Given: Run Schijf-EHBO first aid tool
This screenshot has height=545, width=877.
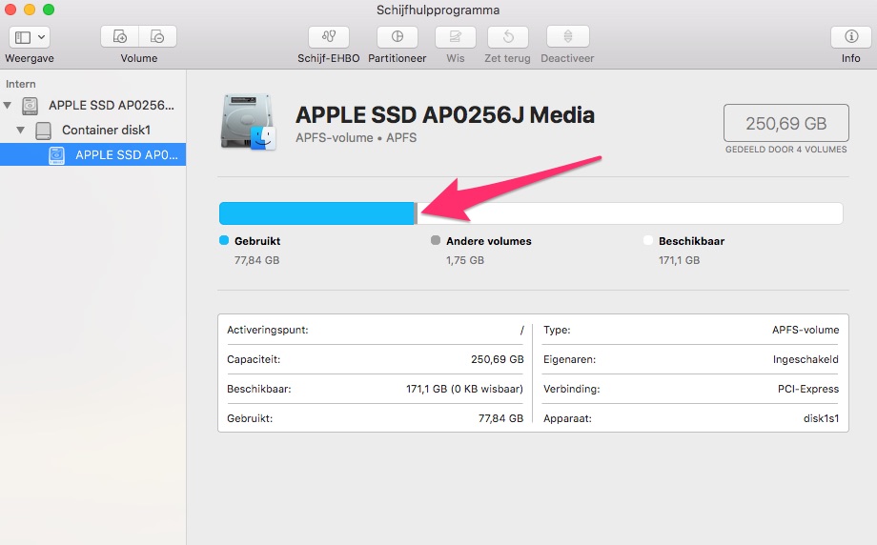Looking at the screenshot, I should [x=328, y=37].
